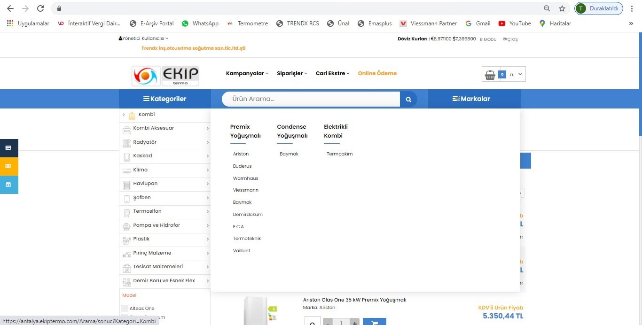Select Warmhaus brand link
This screenshot has width=642, height=325.
click(245, 178)
